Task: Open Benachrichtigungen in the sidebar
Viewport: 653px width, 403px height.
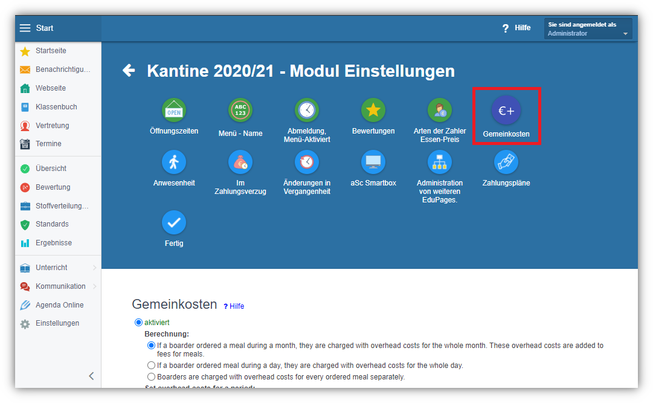Action: [63, 69]
